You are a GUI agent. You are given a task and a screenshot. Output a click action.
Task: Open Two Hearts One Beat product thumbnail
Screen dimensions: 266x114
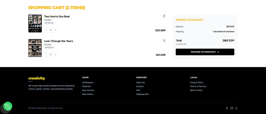pyautogui.click(x=35, y=23)
